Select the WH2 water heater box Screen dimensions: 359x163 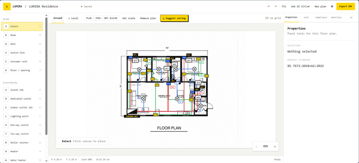(198, 97)
